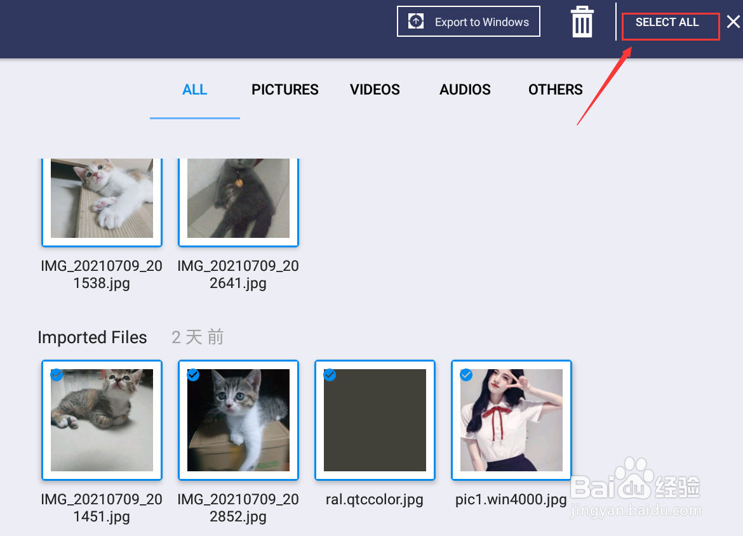Click the trash delete icon

582,21
